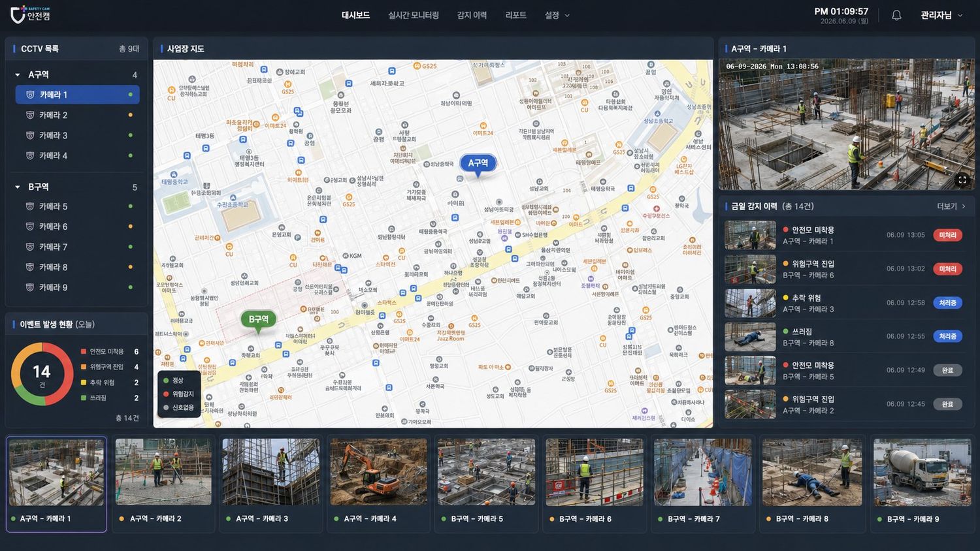Screen dimensions: 980x551
Task: Open the 리포트 page
Action: [515, 15]
